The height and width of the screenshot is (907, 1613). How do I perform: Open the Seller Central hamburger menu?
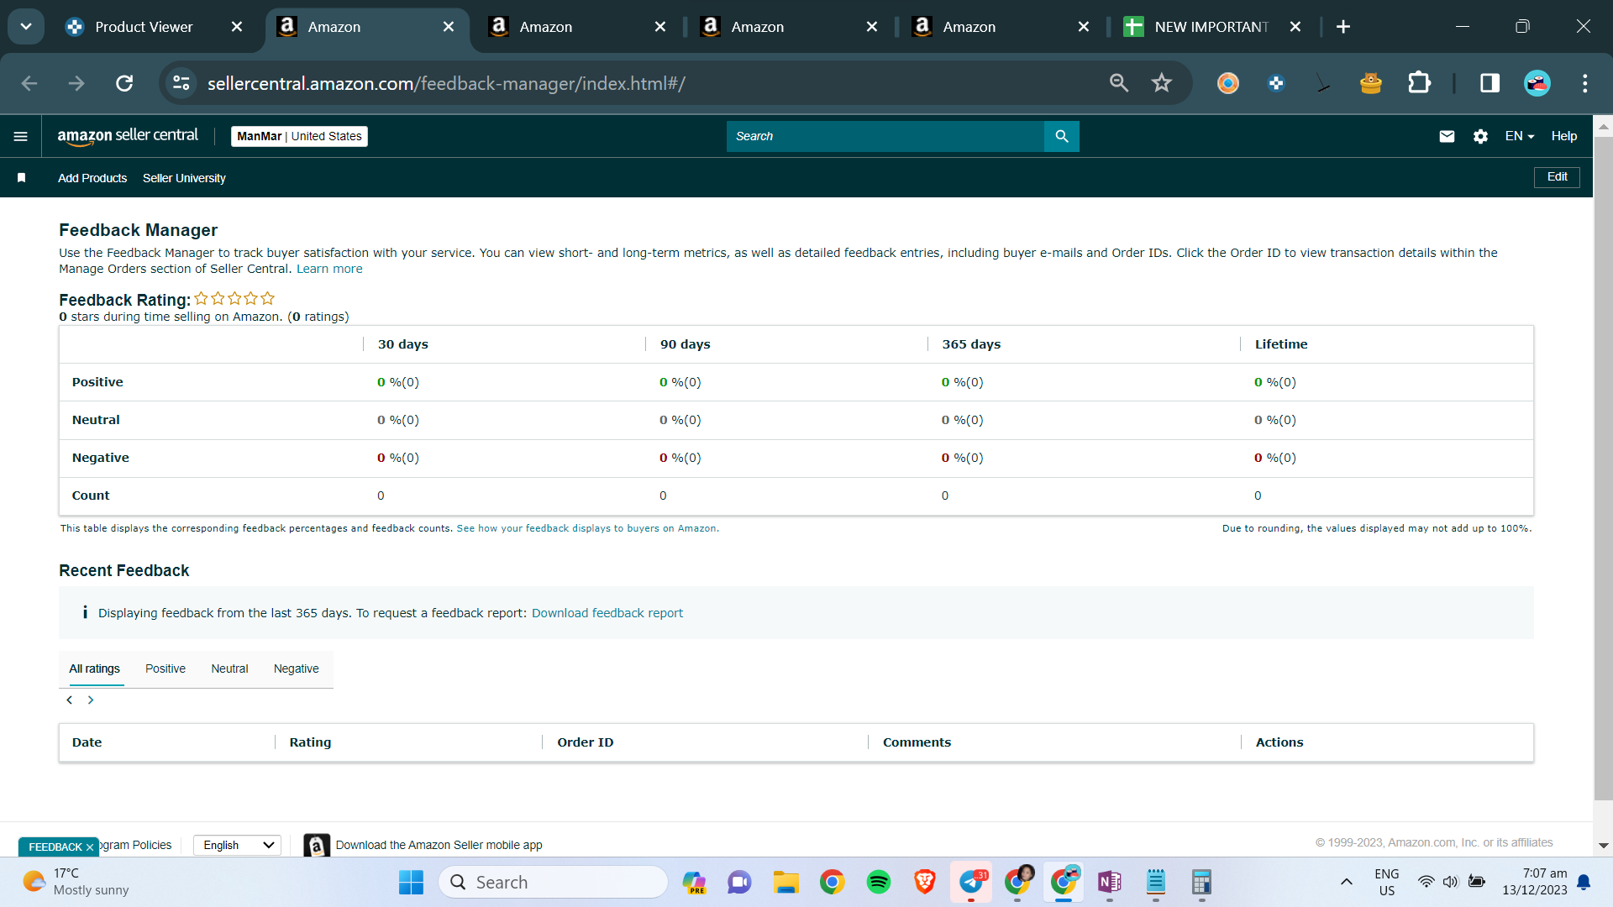point(21,136)
